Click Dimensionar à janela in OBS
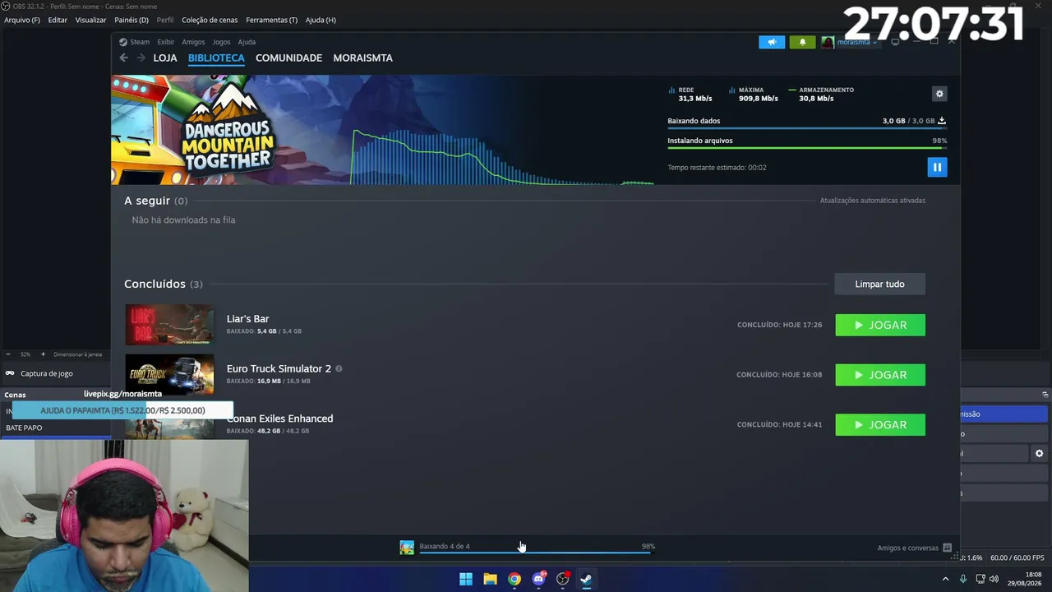 78,354
